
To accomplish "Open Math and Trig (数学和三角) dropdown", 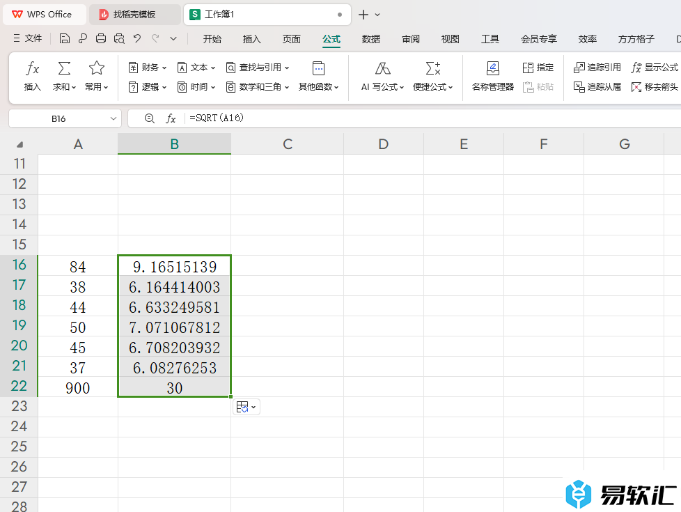I will click(x=258, y=87).
